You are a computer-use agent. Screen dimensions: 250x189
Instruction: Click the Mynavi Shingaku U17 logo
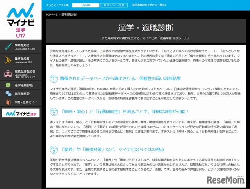tap(21, 20)
